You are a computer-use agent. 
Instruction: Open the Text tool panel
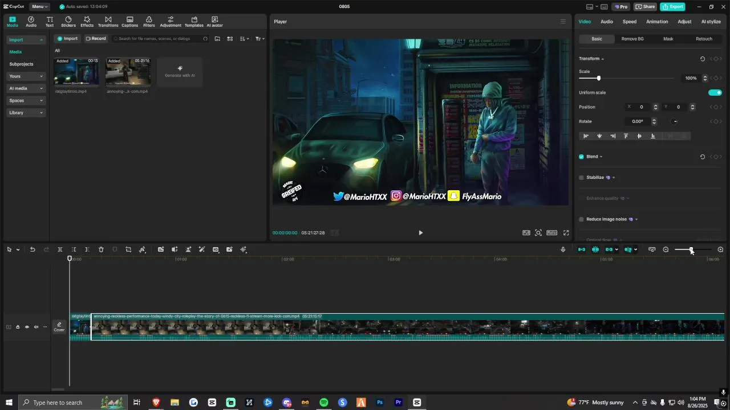(x=50, y=22)
